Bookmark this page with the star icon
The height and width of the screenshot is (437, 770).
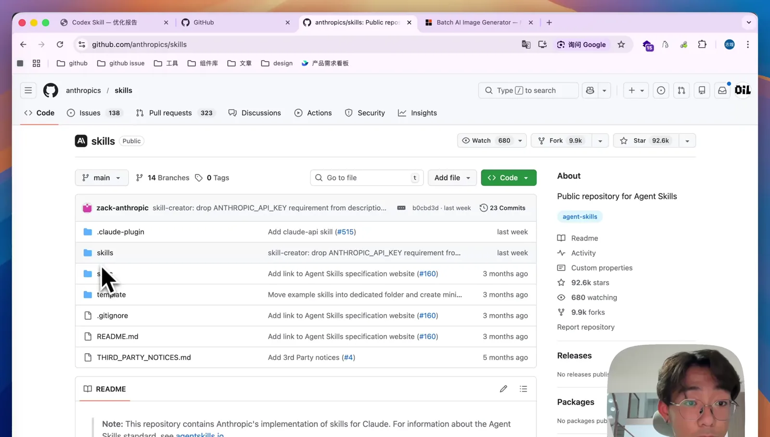pos(621,44)
